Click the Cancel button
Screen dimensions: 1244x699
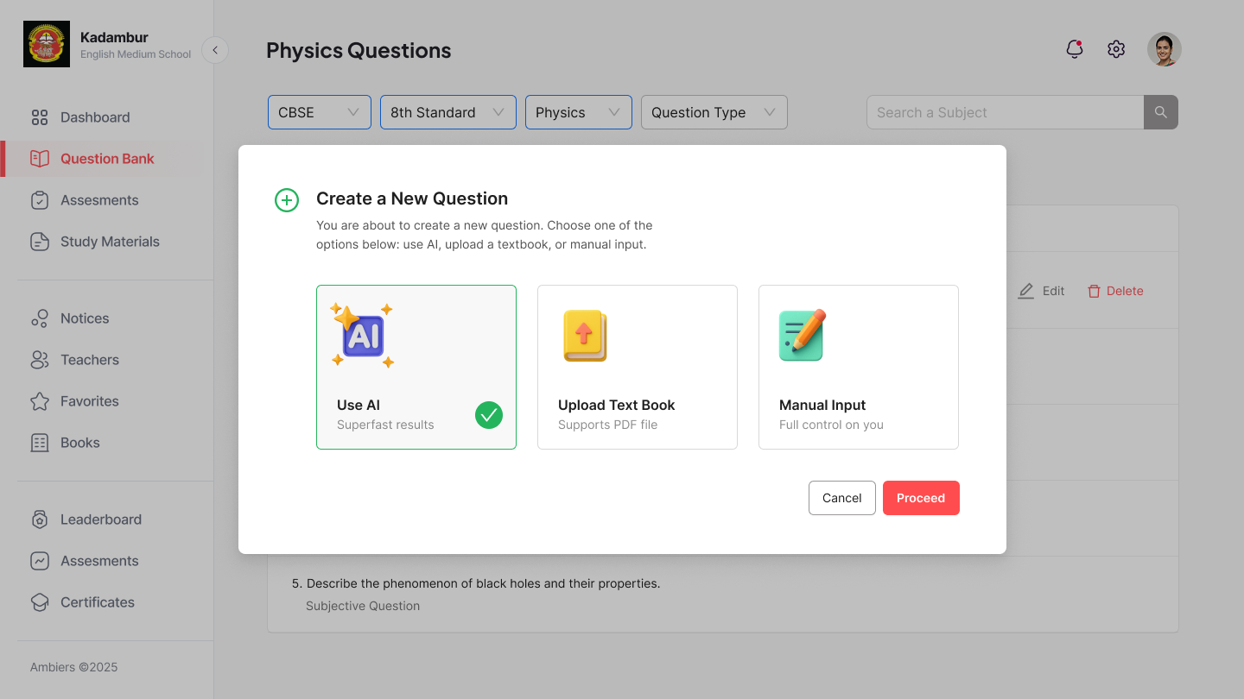point(842,498)
